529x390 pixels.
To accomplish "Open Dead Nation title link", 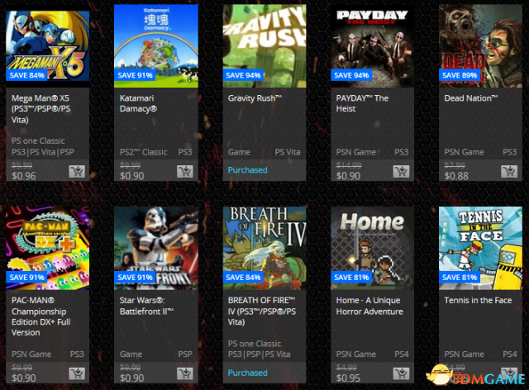I will [471, 98].
